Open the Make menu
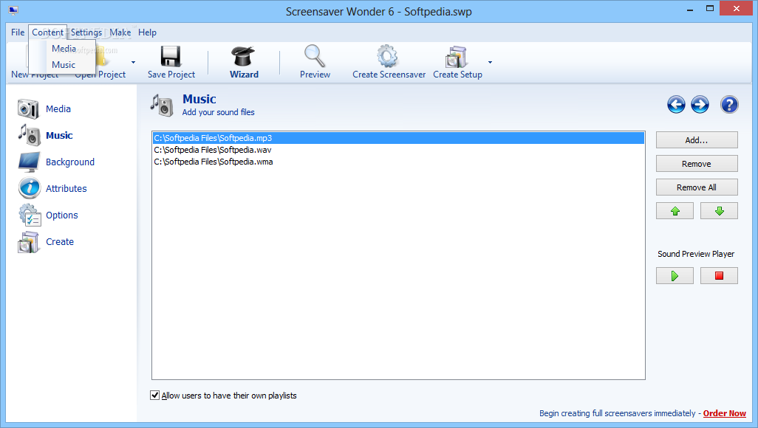The image size is (758, 428). (x=120, y=32)
